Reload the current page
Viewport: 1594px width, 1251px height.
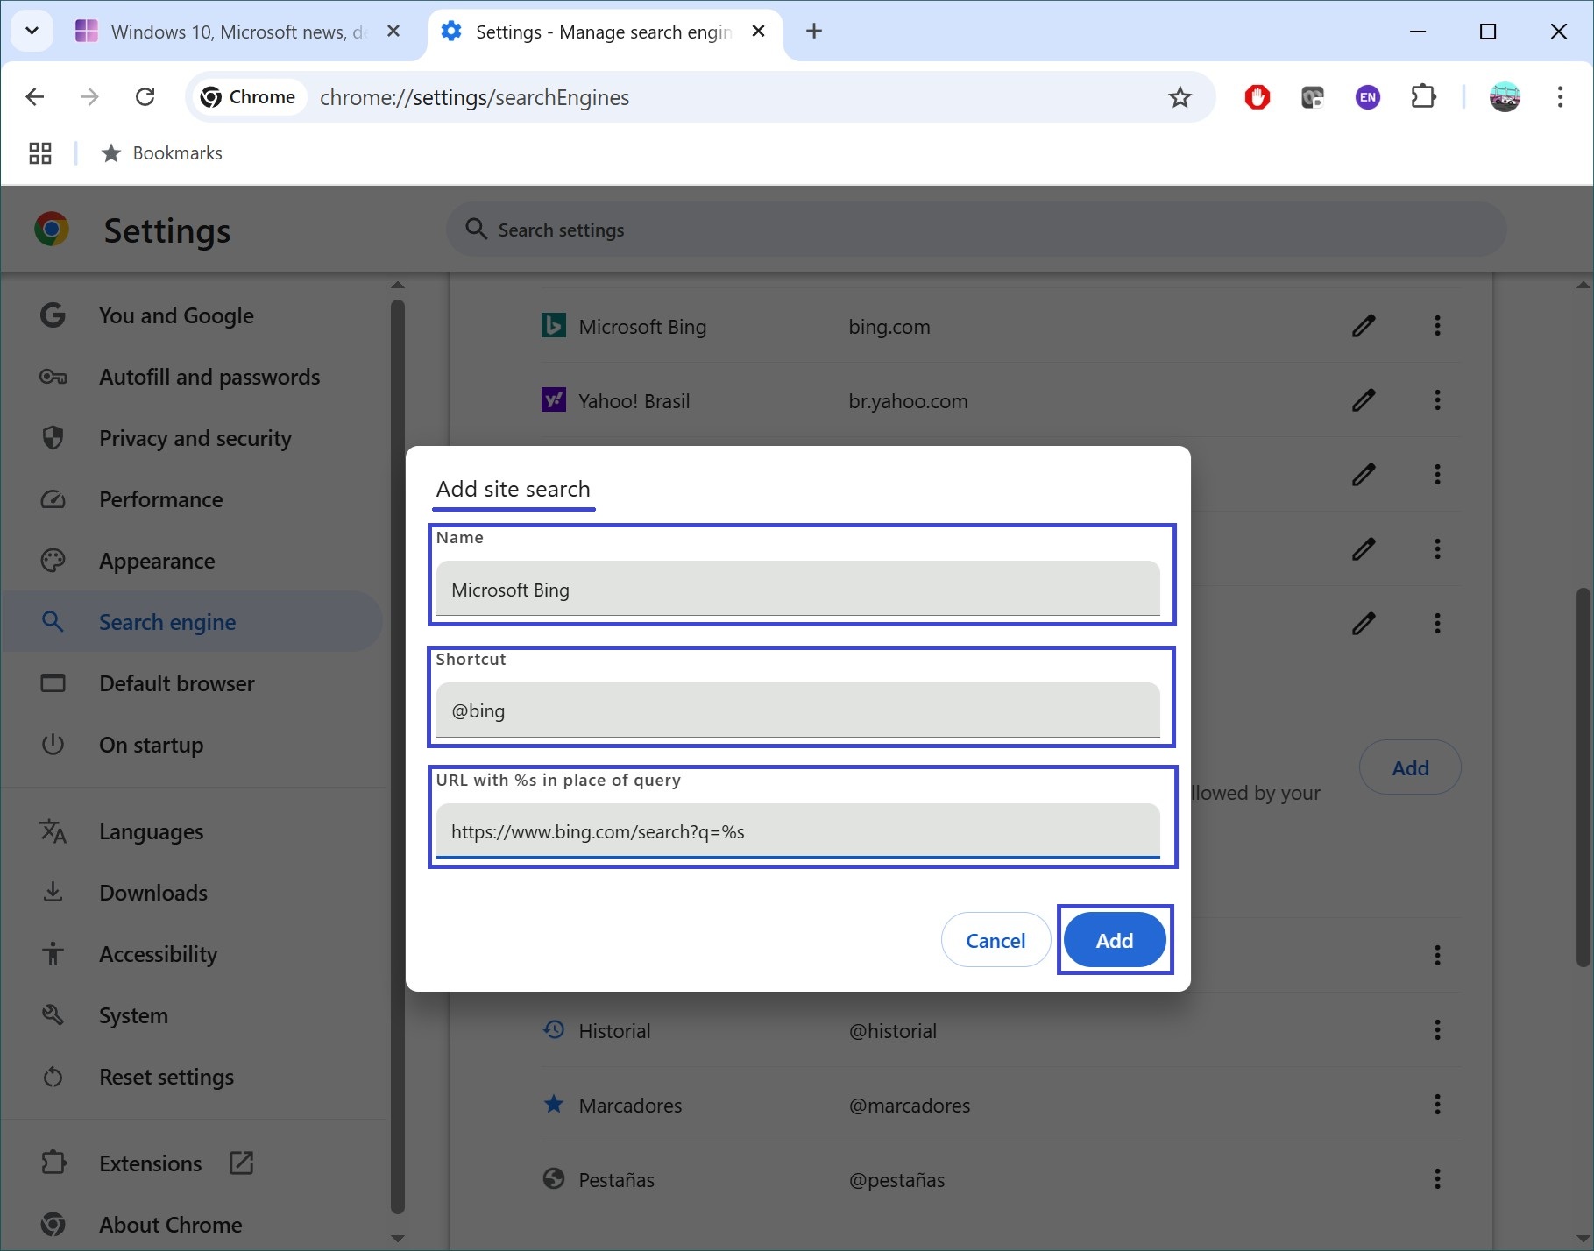coord(145,96)
